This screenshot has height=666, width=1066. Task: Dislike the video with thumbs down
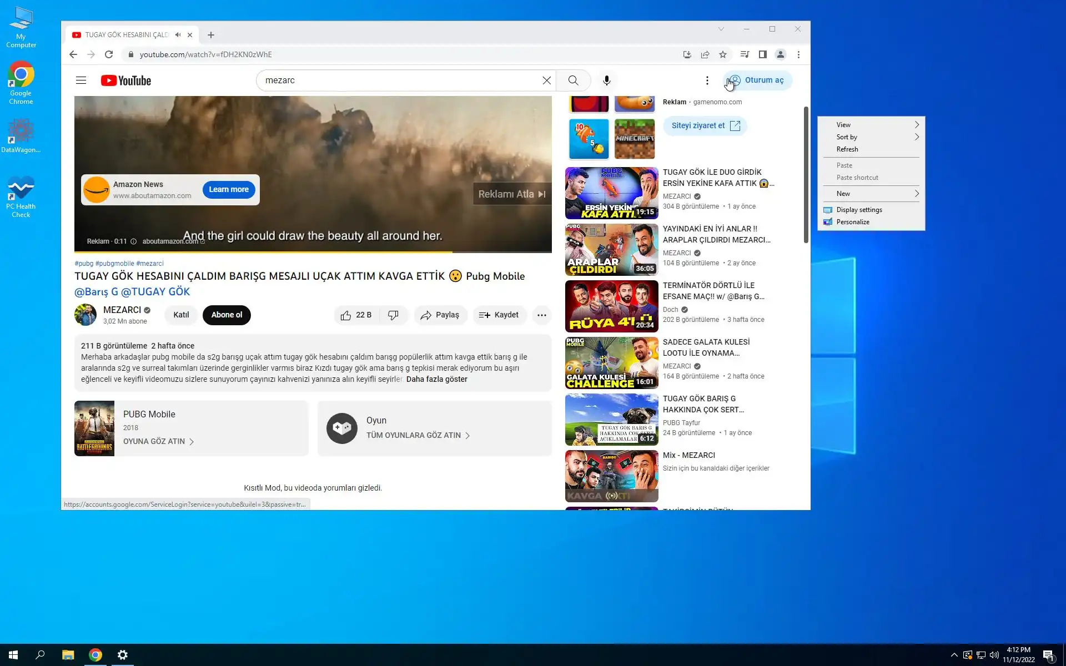coord(393,315)
